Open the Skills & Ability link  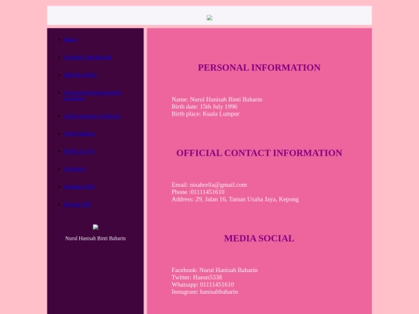[80, 75]
